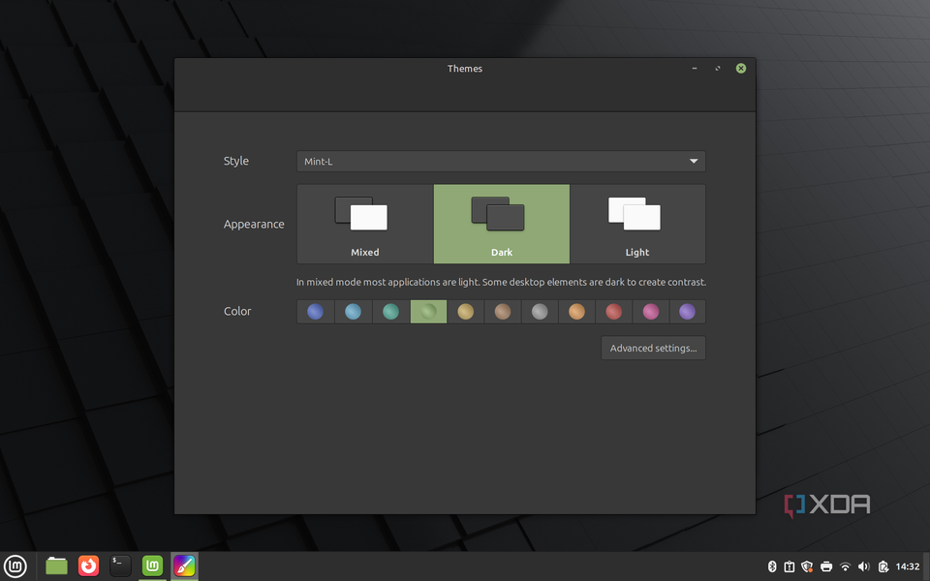Open the Bluetooth tray icon

tap(772, 566)
